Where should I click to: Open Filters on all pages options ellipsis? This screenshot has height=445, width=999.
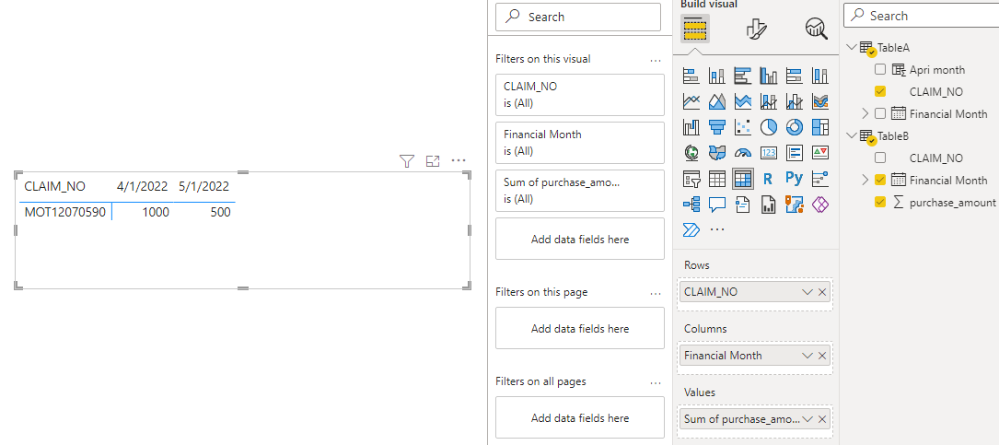[656, 381]
